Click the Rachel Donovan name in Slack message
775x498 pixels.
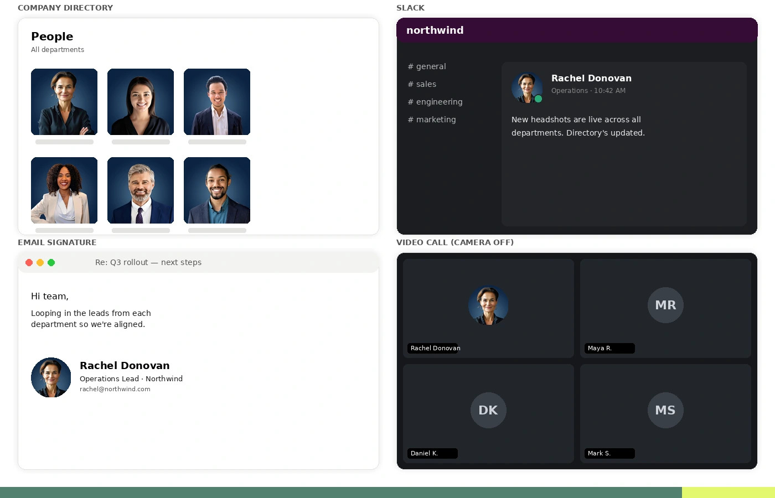(x=591, y=78)
